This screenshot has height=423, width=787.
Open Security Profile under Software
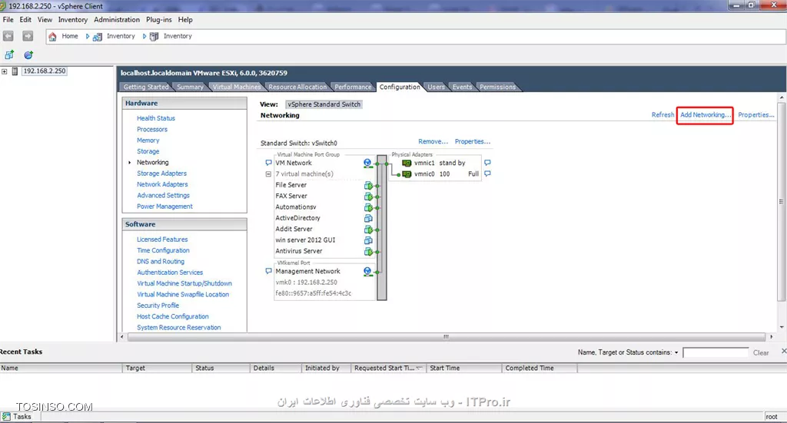coord(158,306)
